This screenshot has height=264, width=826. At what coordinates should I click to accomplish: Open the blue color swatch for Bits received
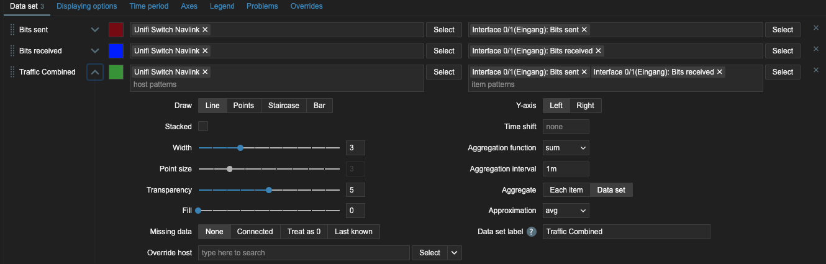[116, 51]
